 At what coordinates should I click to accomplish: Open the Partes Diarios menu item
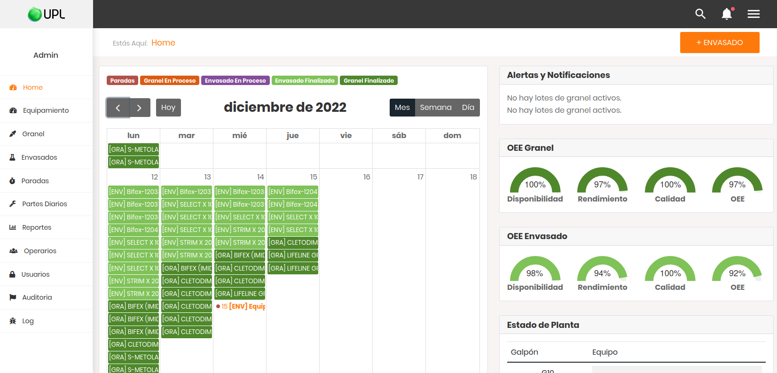tap(45, 204)
